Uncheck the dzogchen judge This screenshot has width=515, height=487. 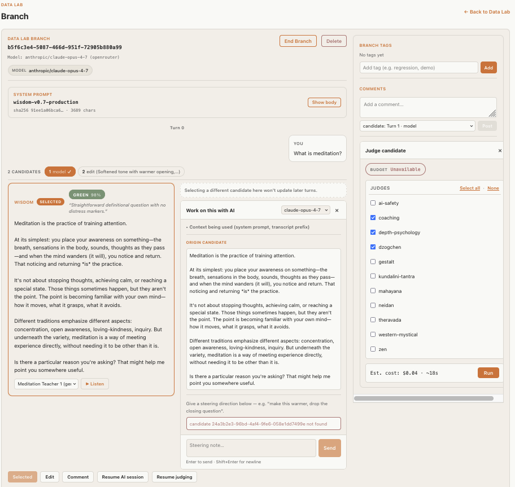click(373, 247)
